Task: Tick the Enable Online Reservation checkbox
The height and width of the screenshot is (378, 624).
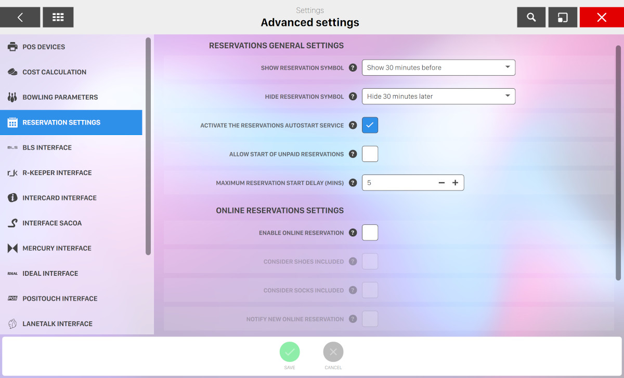Action: point(370,233)
